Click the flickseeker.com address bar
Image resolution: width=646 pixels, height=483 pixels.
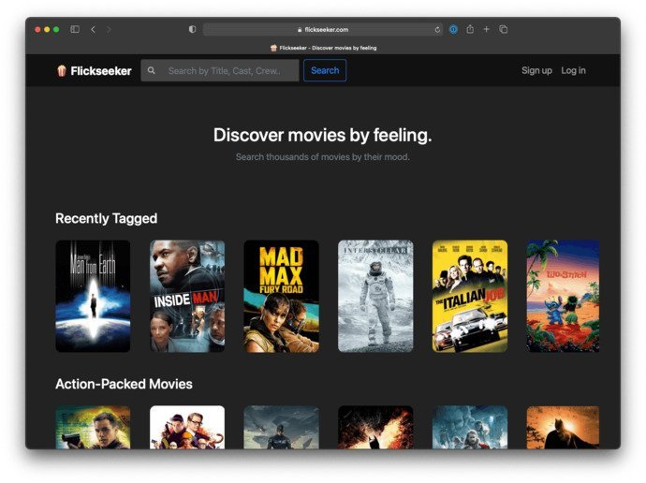323,30
